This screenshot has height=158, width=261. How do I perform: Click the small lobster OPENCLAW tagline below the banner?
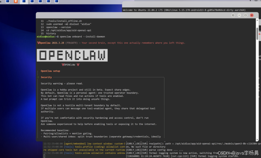click(x=71, y=65)
